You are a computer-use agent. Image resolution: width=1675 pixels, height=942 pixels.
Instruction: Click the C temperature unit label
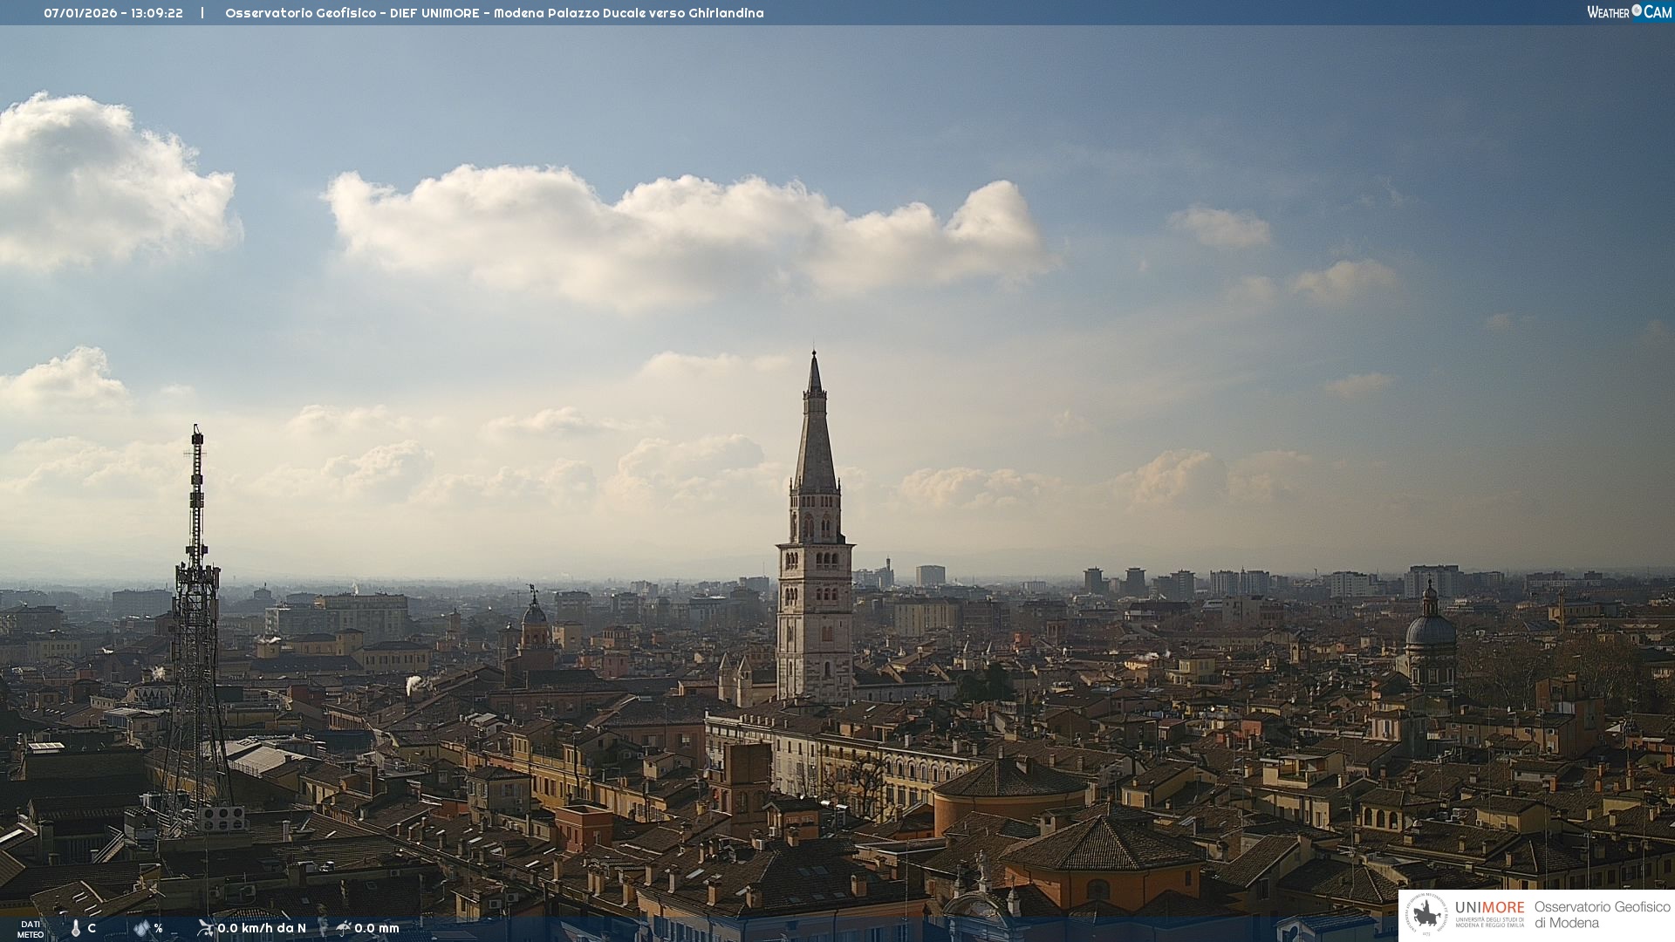pos(92,928)
